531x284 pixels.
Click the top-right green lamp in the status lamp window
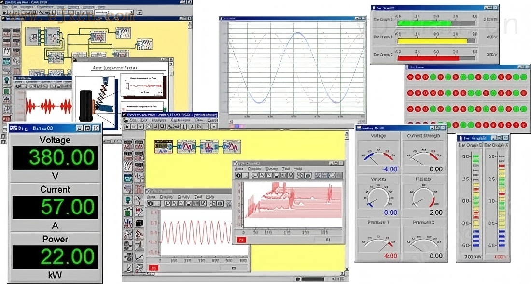[x=524, y=77]
